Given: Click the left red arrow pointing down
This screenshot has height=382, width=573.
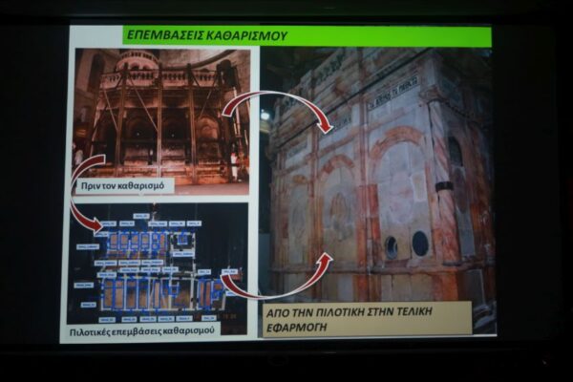Looking at the screenshot, I should (94, 222).
